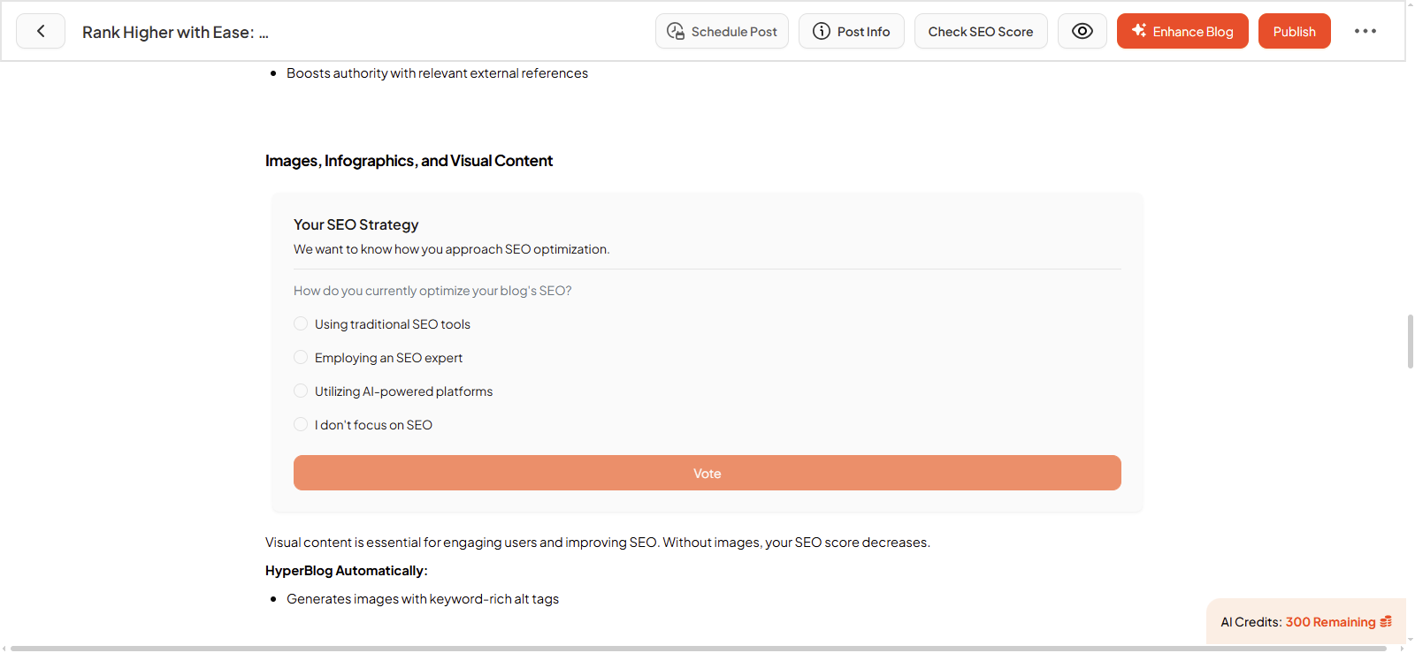Click the 'Your SEO Strategy' poll title
Viewport: 1415px width, 653px height.
356,224
